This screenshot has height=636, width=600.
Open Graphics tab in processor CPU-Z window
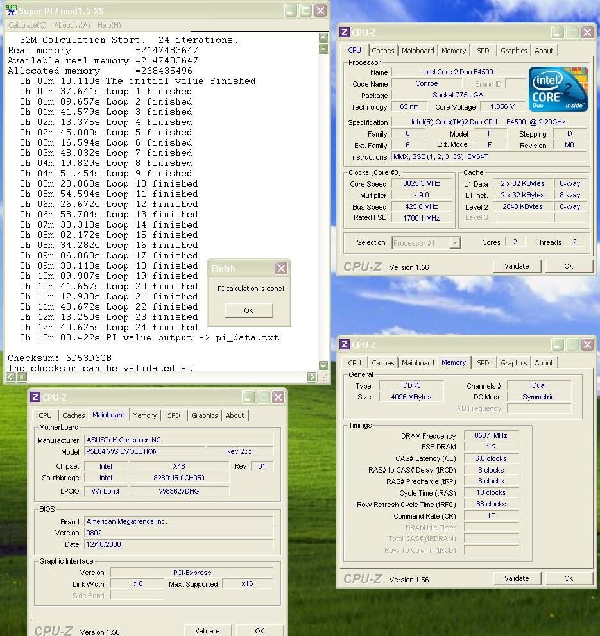point(513,51)
